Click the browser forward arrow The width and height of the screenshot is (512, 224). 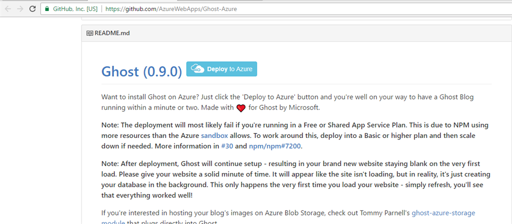coord(20,9)
